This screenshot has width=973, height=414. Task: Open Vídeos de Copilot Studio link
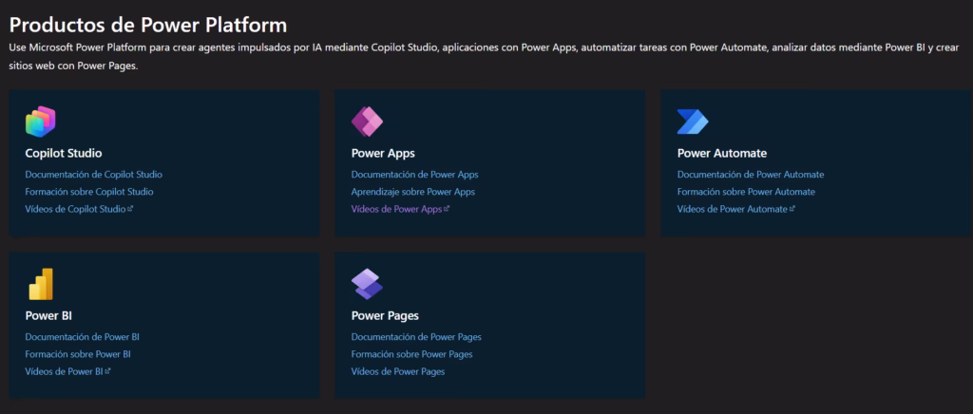(76, 209)
